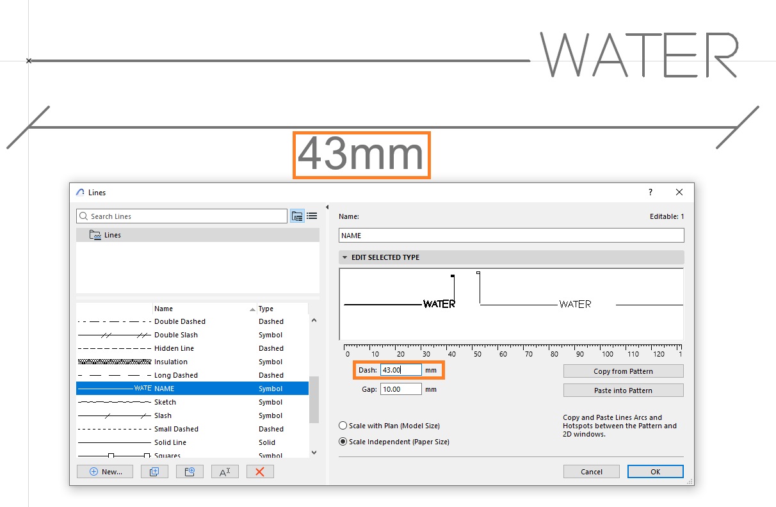
Task: Click the New... button
Action: pos(104,472)
